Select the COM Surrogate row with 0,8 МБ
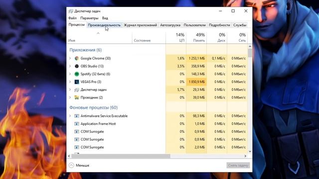Image resolution: width=319 pixels, height=179 pixels. point(158,139)
